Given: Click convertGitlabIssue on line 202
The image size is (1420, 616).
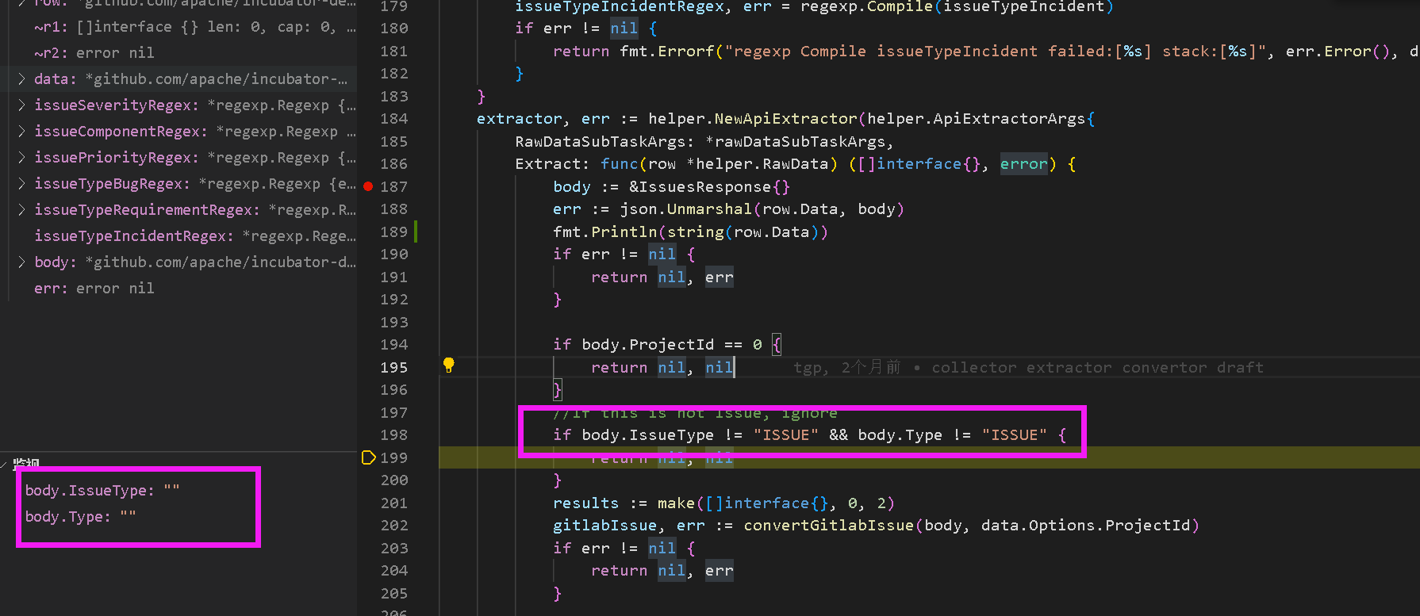Looking at the screenshot, I should click(x=829, y=525).
